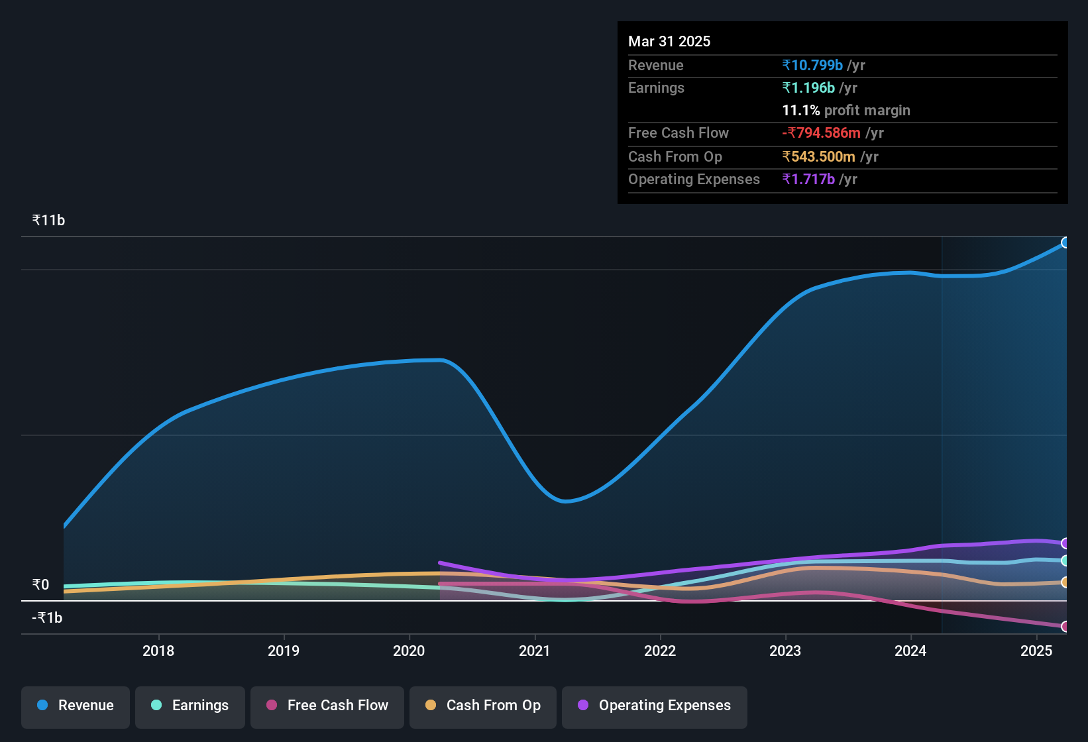Click the Mar 31 2025 tooltip date
Screen dimensions: 1088x742
click(669, 42)
